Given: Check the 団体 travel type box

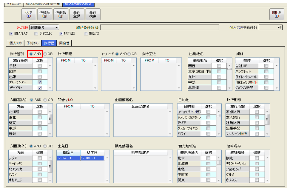Looking at the screenshot, I should [40, 71].
